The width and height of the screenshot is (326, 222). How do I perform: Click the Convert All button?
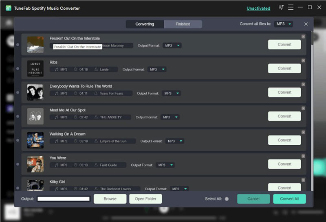pos(289,199)
